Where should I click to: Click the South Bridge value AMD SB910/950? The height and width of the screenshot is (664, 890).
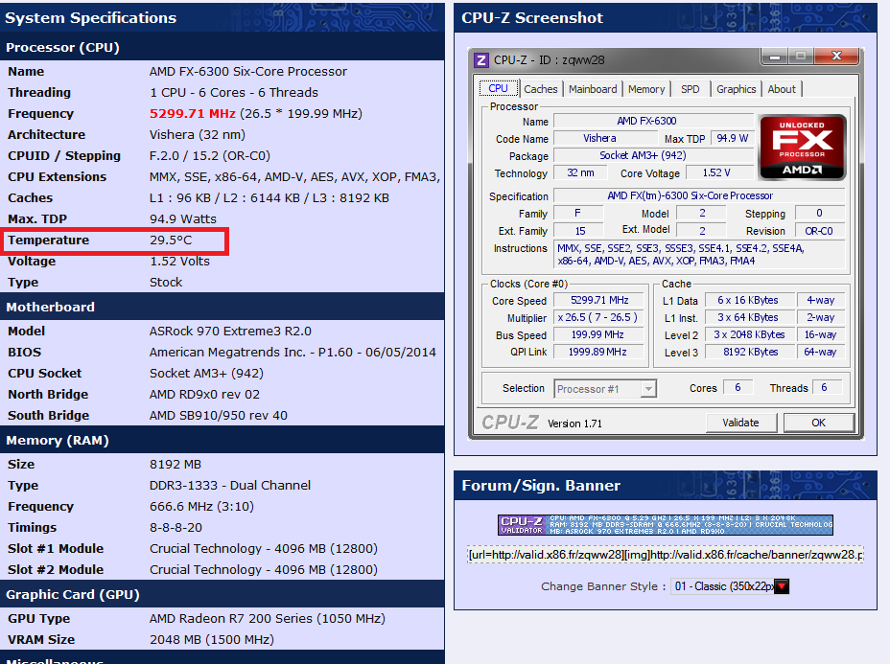coord(219,416)
